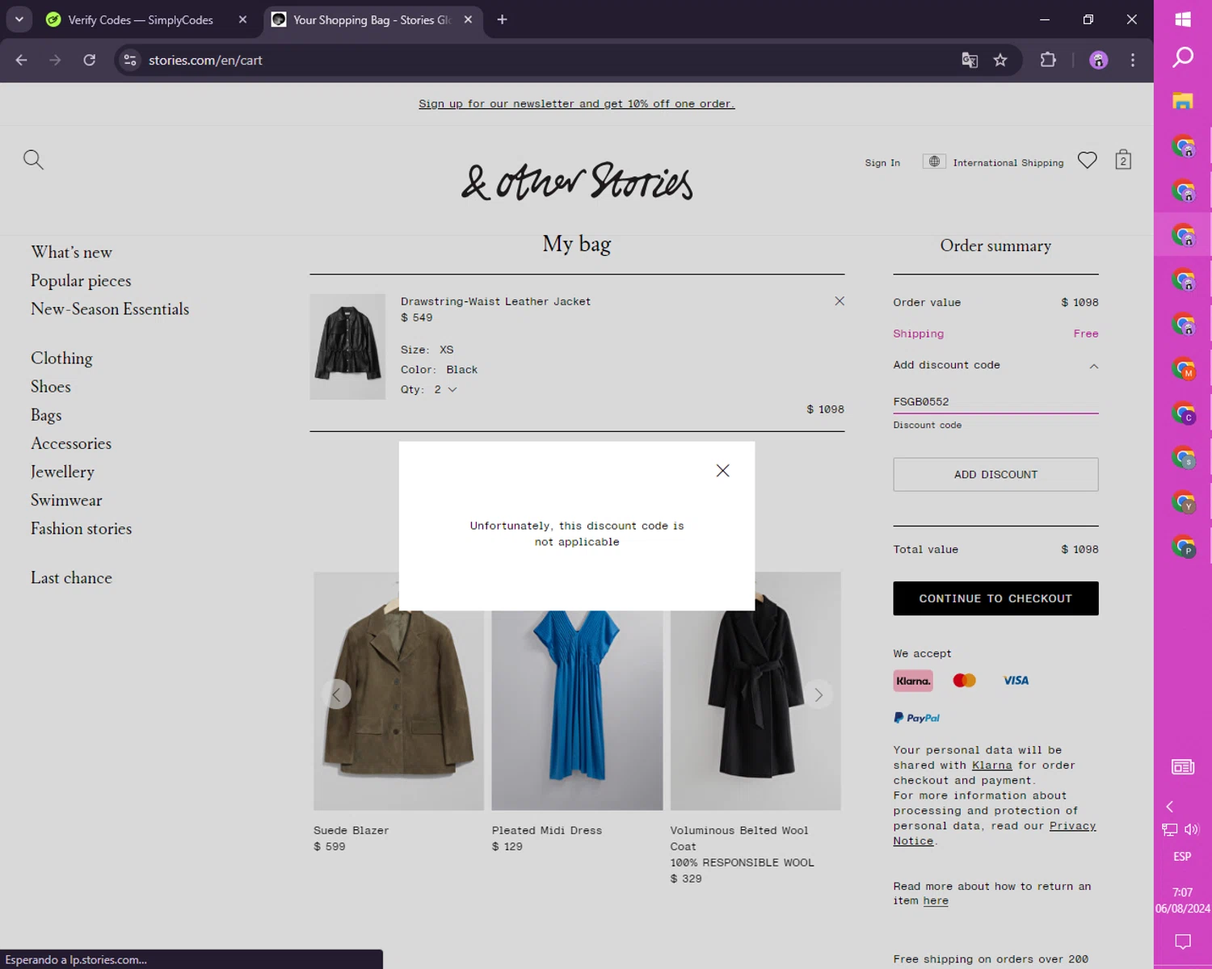Click the browser address bar URL
Image resolution: width=1212 pixels, height=969 pixels.
pos(205,60)
